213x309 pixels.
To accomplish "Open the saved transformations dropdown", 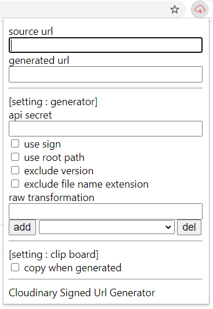I will (107, 227).
